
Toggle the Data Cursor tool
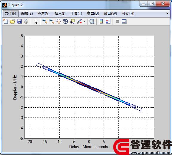pyautogui.click(x=72, y=21)
